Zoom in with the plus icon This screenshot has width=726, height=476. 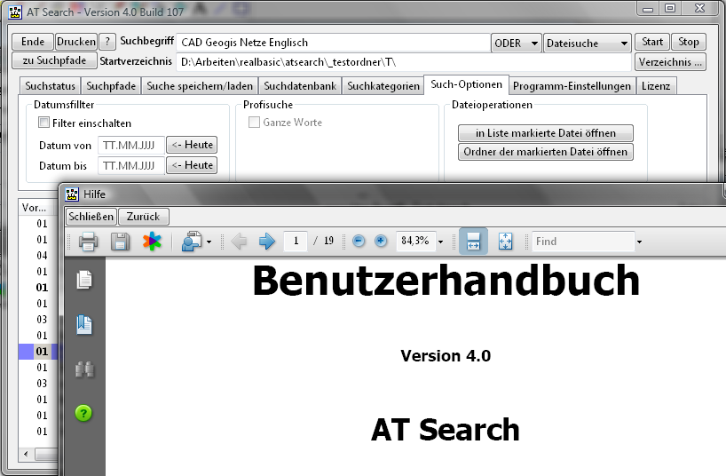381,241
